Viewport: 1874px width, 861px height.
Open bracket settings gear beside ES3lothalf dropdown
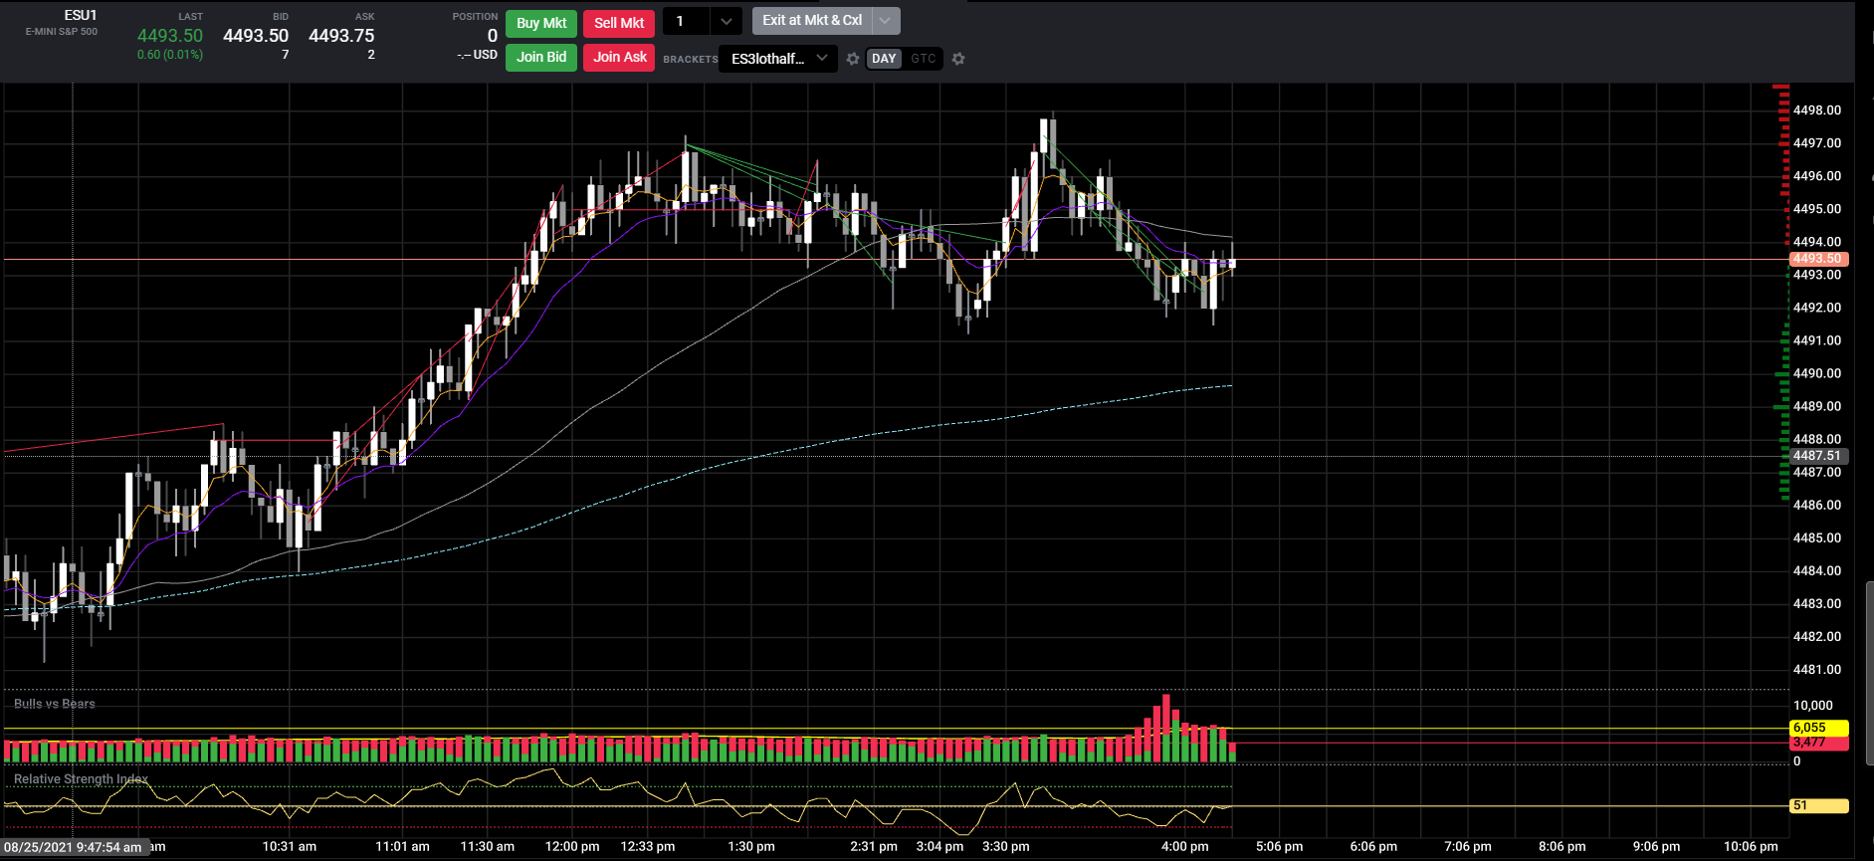853,59
